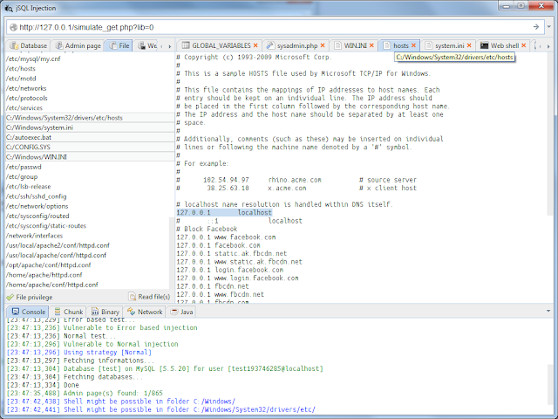Close the sysadmin.php tab
The image size is (558, 419).
tap(323, 45)
